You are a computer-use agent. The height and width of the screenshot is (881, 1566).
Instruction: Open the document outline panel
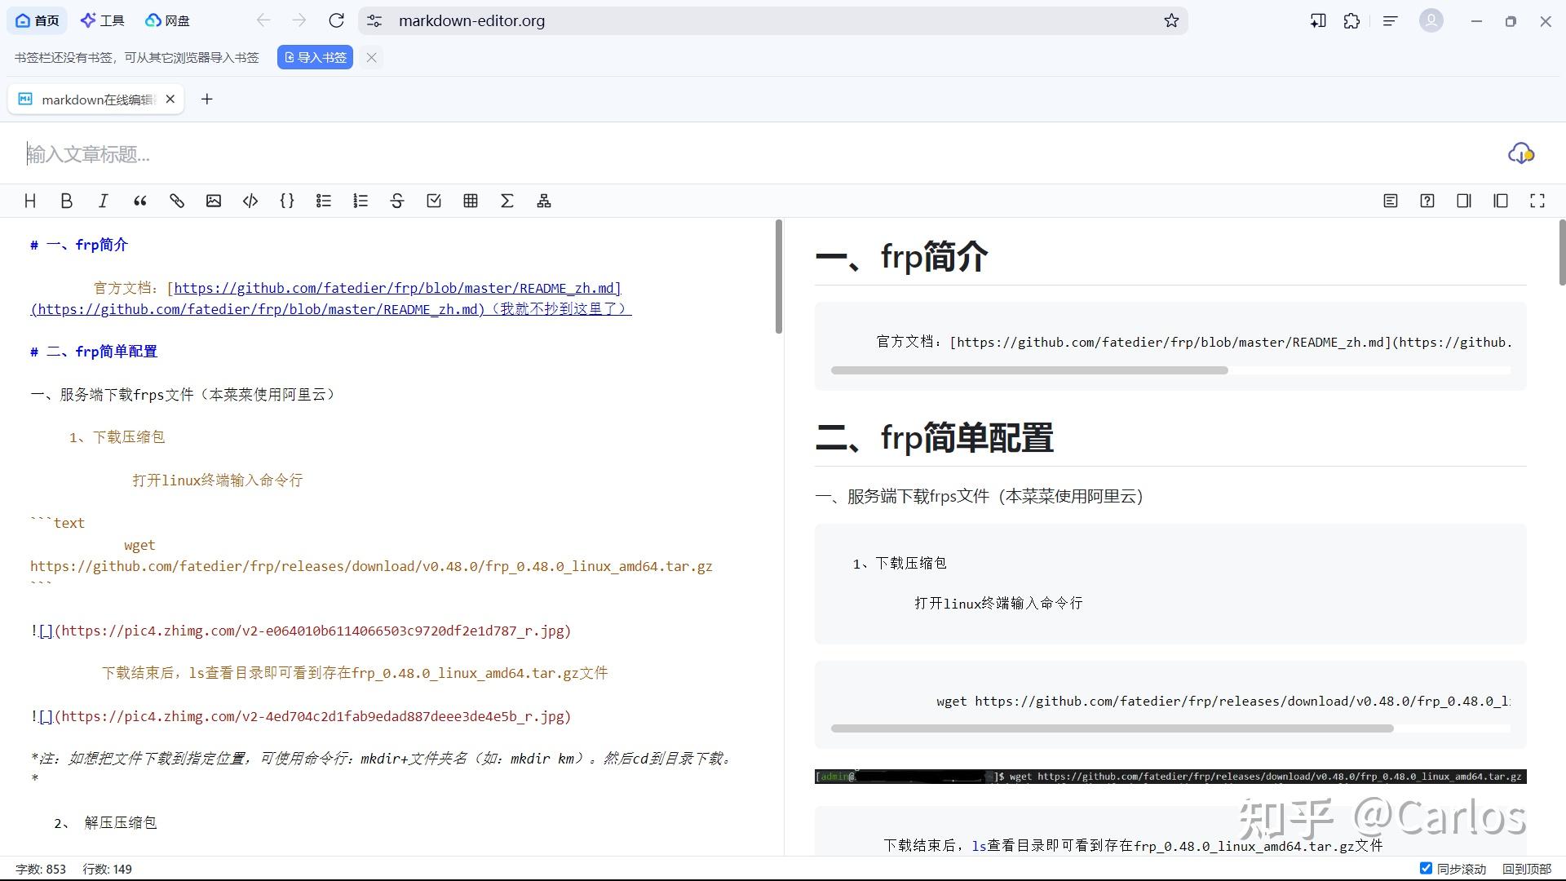point(1390,201)
